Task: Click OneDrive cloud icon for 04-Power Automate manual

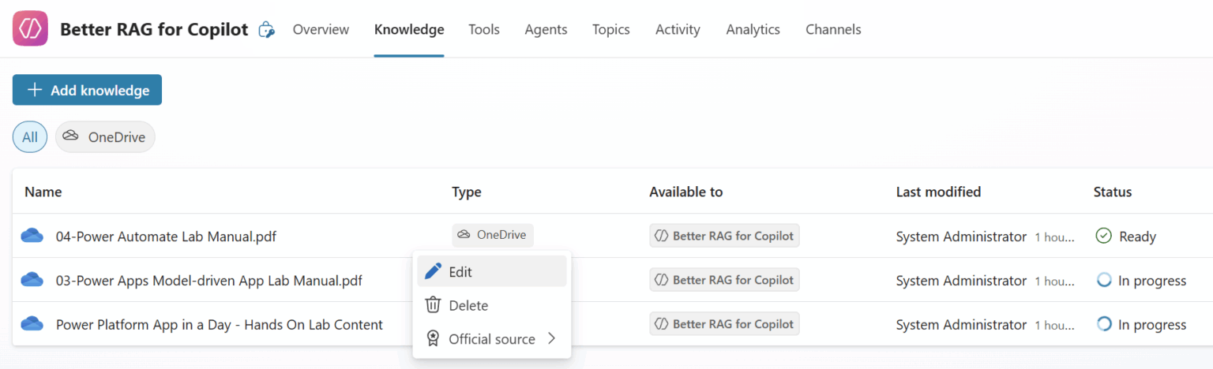Action: (x=32, y=236)
